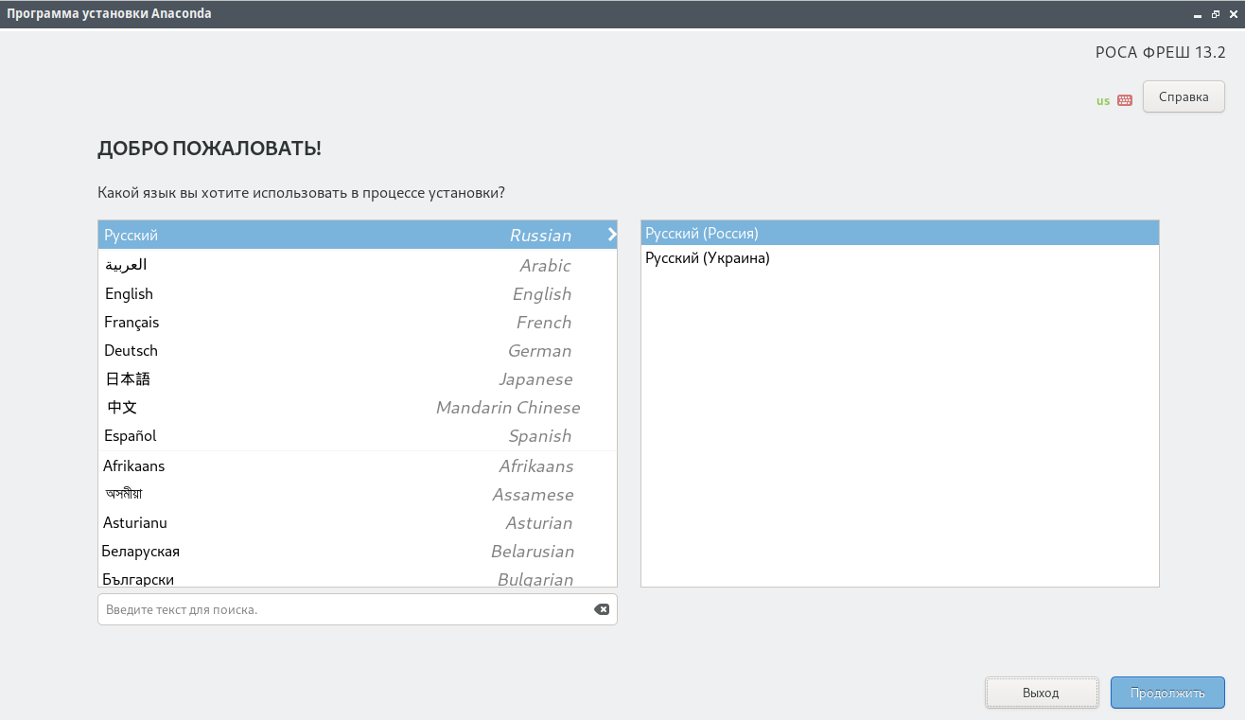Pick Français from the language list
The width and height of the screenshot is (1245, 720).
358,322
